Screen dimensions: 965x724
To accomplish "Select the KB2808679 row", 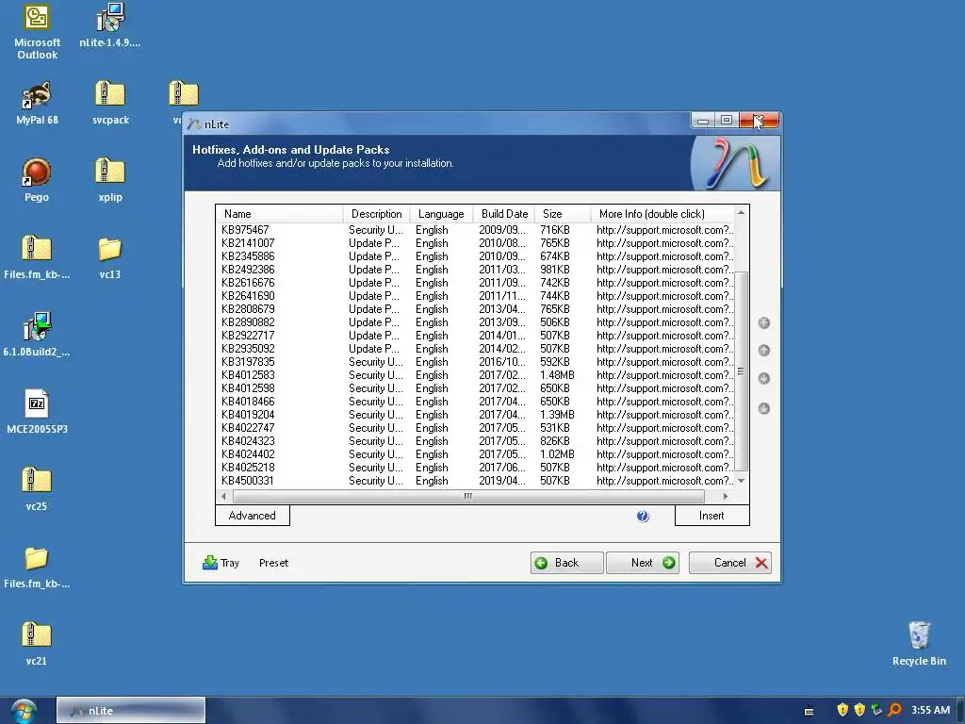I will coord(476,309).
